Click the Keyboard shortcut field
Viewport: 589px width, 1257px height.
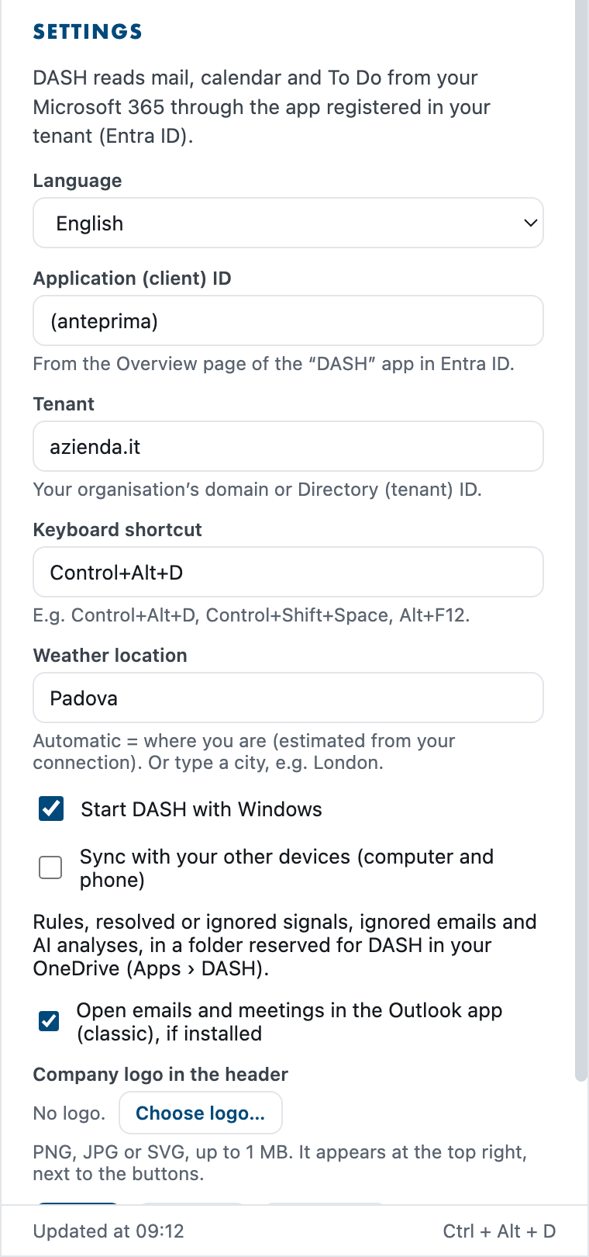[288, 572]
